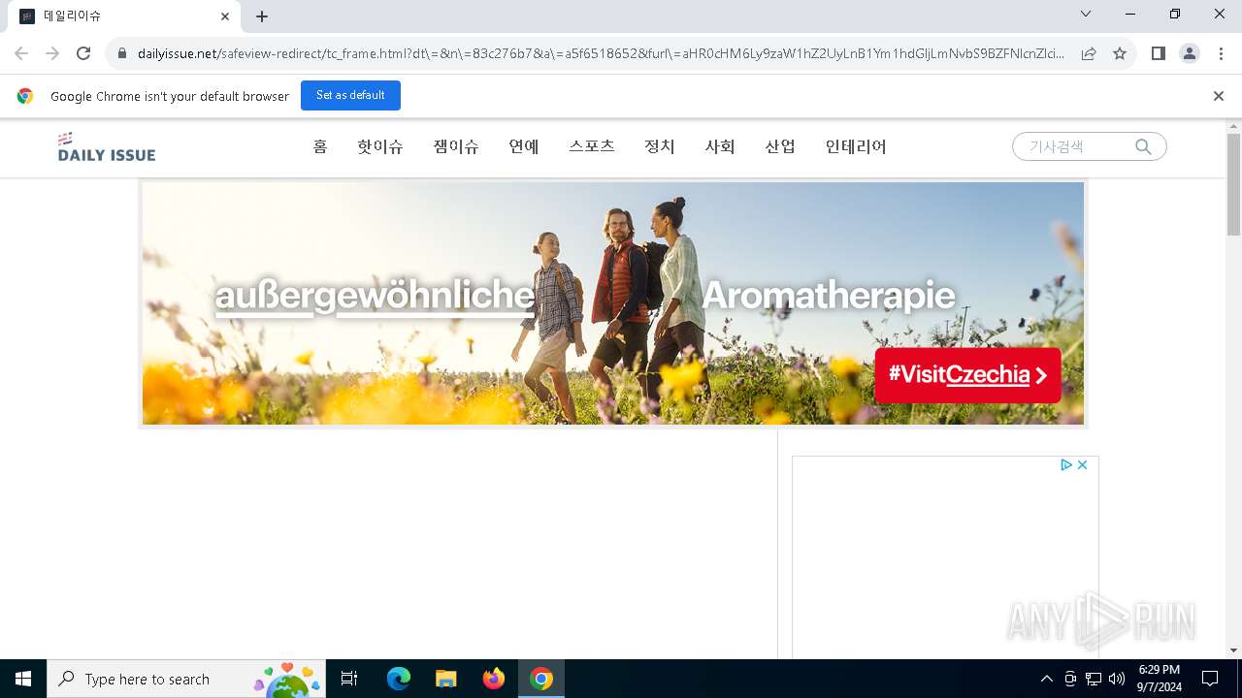1242x698 pixels.
Task: Click the page vertical scrollbar thumb
Action: pyautogui.click(x=1233, y=184)
